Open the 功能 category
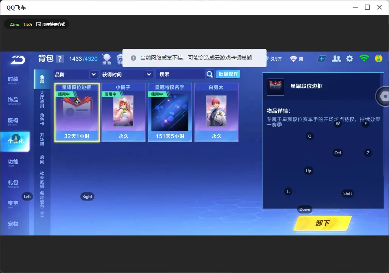This screenshot has width=389, height=273. click(13, 163)
